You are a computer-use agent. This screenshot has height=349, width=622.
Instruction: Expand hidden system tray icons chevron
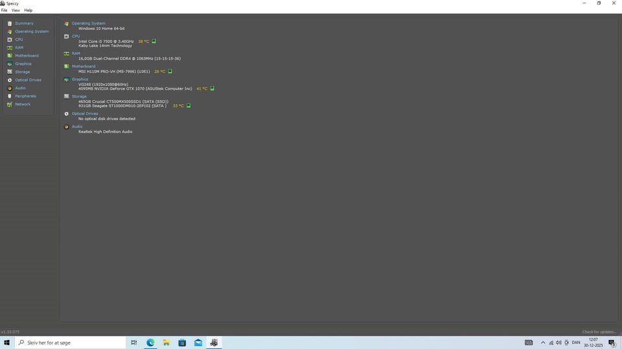coord(543,343)
